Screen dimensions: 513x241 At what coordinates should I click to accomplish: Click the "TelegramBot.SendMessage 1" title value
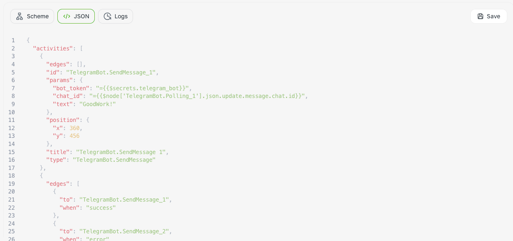[x=121, y=152]
